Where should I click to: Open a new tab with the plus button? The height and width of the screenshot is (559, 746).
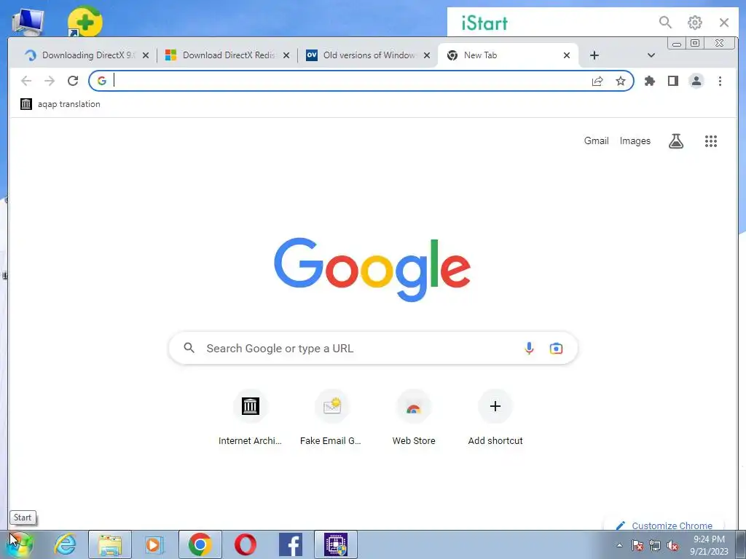point(594,55)
